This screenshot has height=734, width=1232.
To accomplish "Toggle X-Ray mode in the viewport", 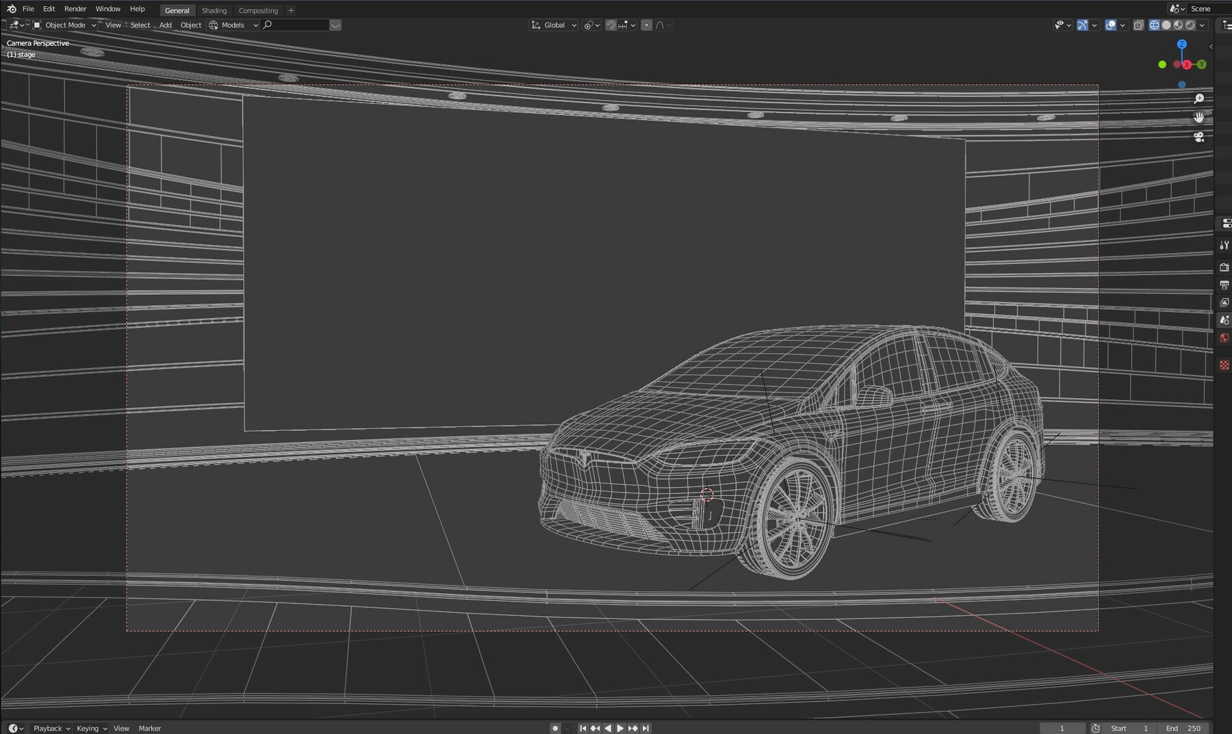I will tap(1138, 25).
